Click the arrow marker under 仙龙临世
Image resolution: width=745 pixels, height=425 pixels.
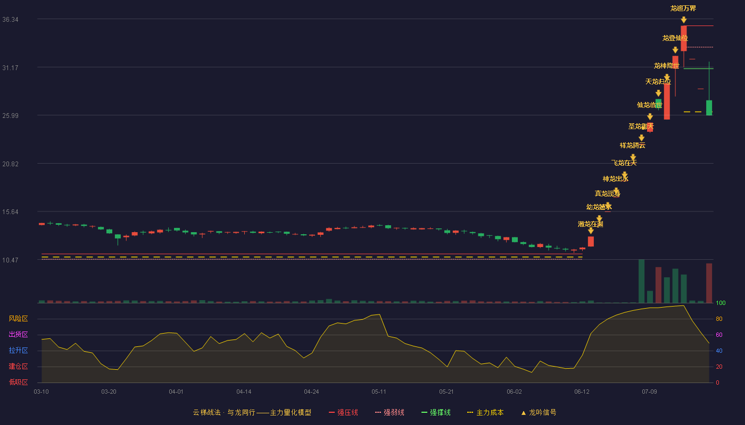click(x=650, y=116)
